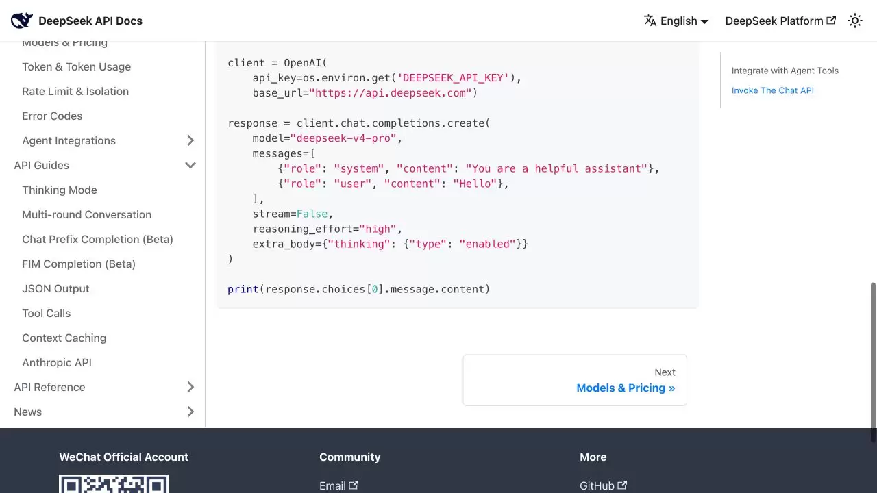Select the API Guides sidebar category

[x=41, y=165]
